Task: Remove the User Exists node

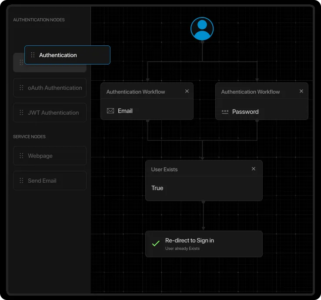Action: [254, 169]
